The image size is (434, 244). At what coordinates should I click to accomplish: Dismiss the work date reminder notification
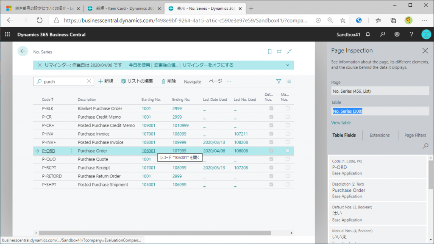(x=39, y=65)
